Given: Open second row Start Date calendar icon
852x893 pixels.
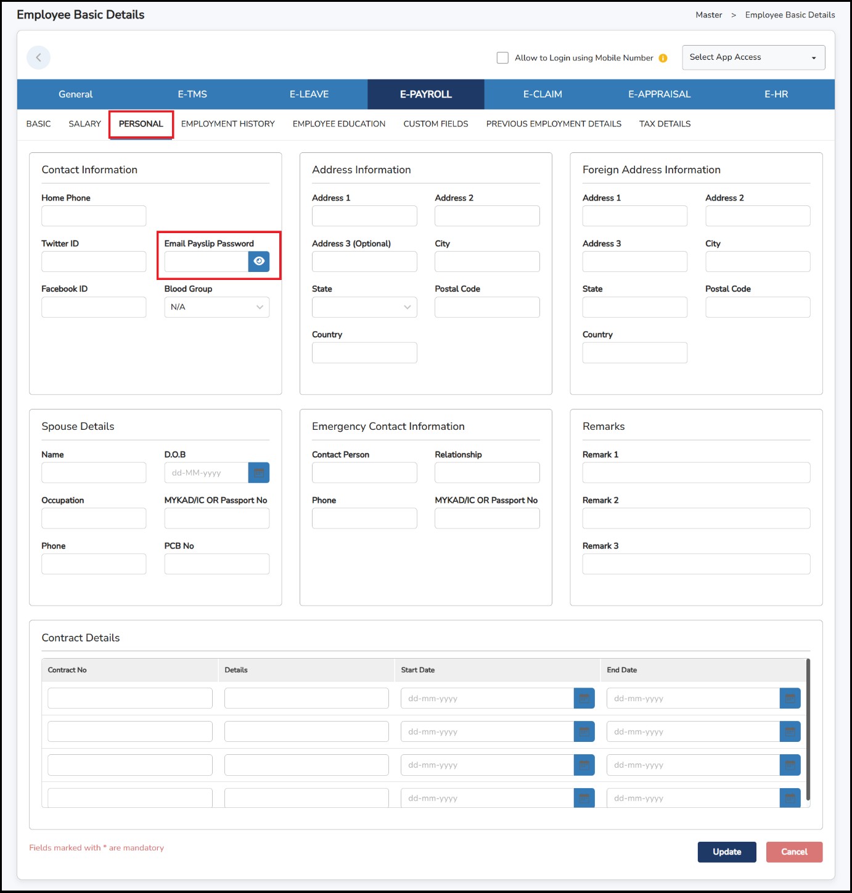Looking at the screenshot, I should click(584, 731).
